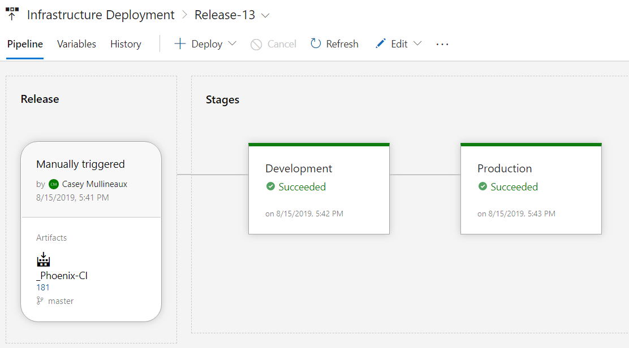Image resolution: width=629 pixels, height=348 pixels.
Task: Switch to the Variables tab
Action: click(76, 43)
